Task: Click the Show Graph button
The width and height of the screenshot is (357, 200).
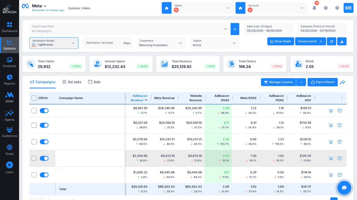Action: point(281,41)
